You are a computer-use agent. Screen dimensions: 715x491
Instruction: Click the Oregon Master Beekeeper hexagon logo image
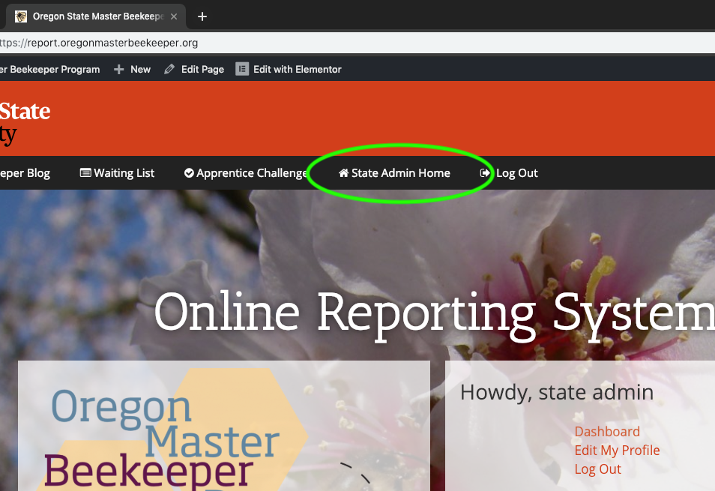coord(171,431)
